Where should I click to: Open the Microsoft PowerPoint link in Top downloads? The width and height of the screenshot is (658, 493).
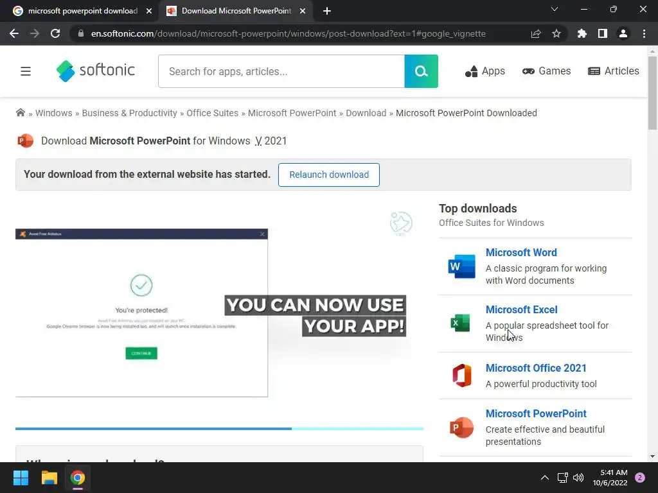[536, 413]
